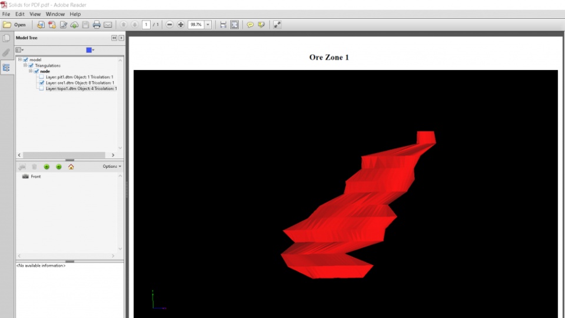The height and width of the screenshot is (318, 565).
Task: Open the Attachments paperclip panel
Action: click(6, 52)
